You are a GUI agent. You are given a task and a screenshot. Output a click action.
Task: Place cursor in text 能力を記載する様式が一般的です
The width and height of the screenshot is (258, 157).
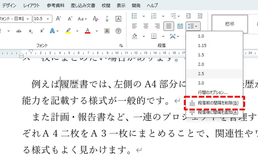(95, 100)
